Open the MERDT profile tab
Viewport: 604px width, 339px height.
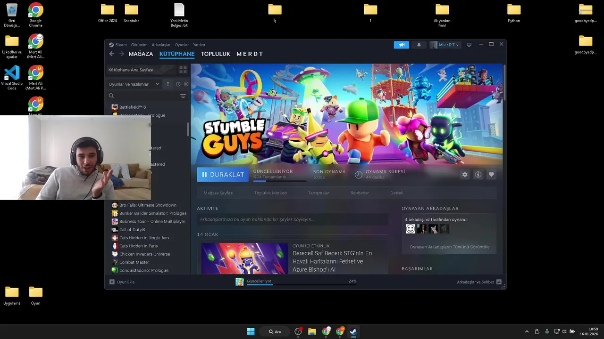pyautogui.click(x=250, y=54)
